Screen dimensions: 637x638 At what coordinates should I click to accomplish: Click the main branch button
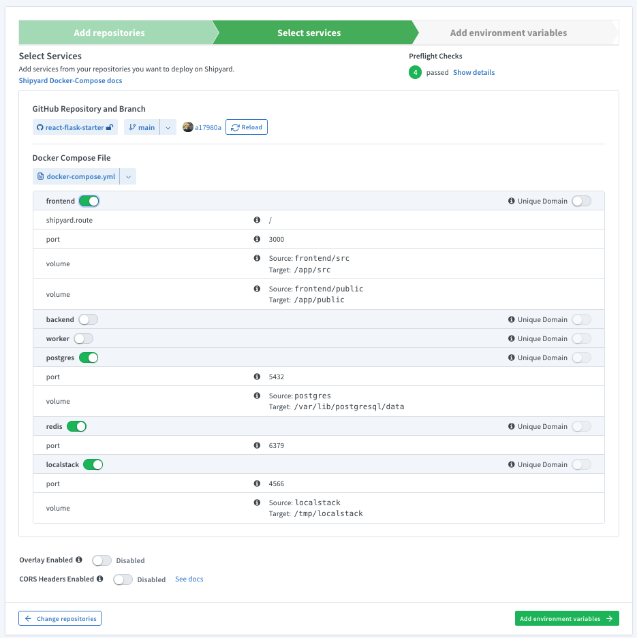click(142, 127)
